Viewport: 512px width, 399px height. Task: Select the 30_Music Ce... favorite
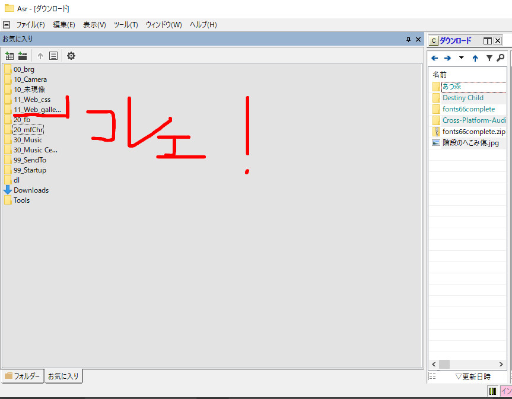point(35,150)
